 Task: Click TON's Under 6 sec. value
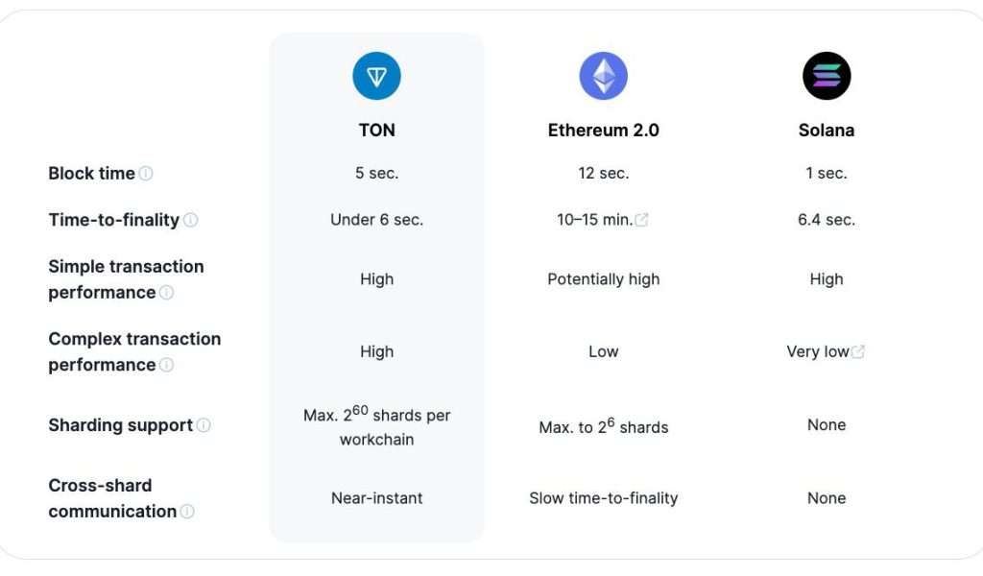click(376, 220)
